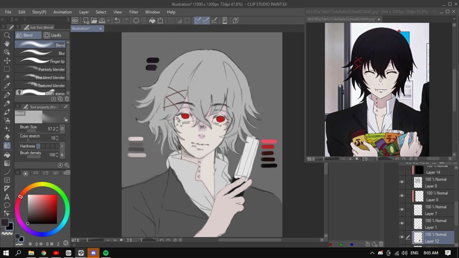
Task: Click the Fill icon in the command bar
Action: click(x=152, y=21)
